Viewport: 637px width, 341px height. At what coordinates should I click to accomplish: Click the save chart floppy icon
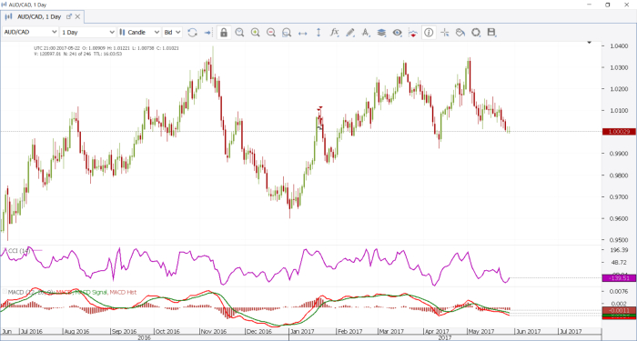point(492,33)
